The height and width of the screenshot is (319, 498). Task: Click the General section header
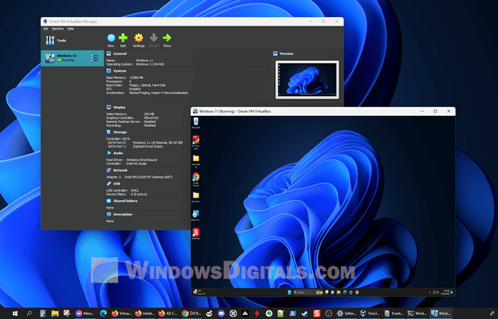[120, 53]
